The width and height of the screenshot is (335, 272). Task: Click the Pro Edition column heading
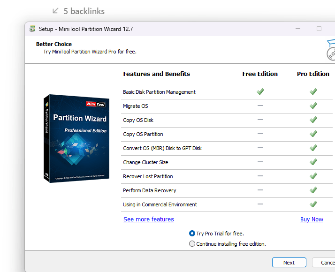tap(313, 74)
